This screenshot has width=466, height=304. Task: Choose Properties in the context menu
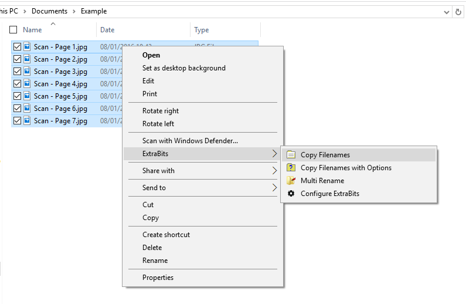pos(158,278)
